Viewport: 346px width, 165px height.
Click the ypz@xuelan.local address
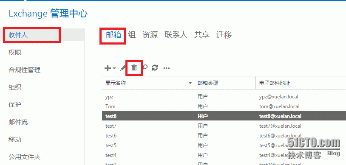[x=279, y=97]
